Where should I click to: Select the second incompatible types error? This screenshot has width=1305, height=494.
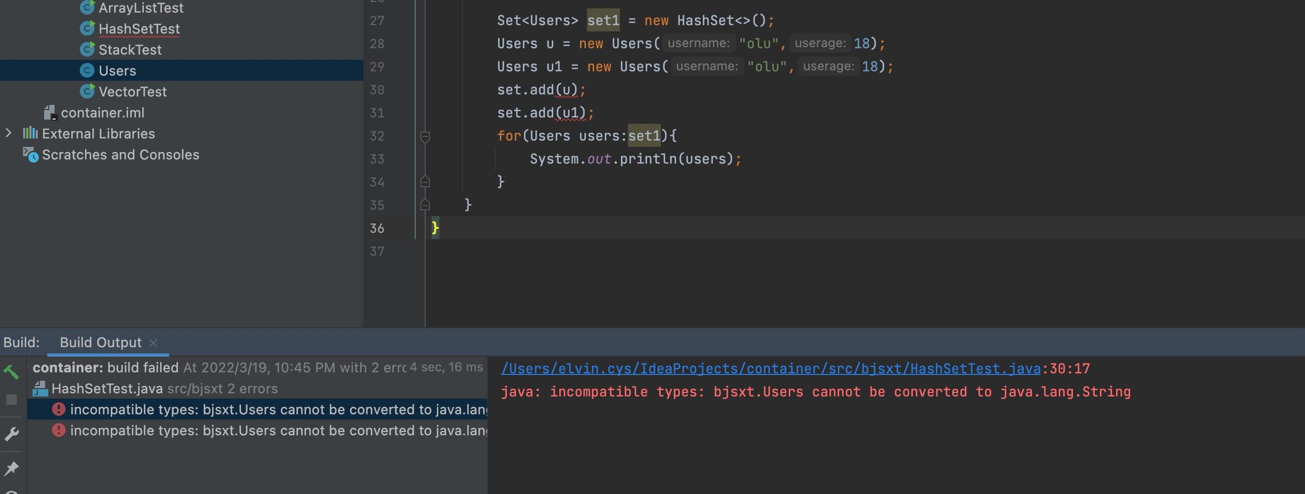click(257, 431)
